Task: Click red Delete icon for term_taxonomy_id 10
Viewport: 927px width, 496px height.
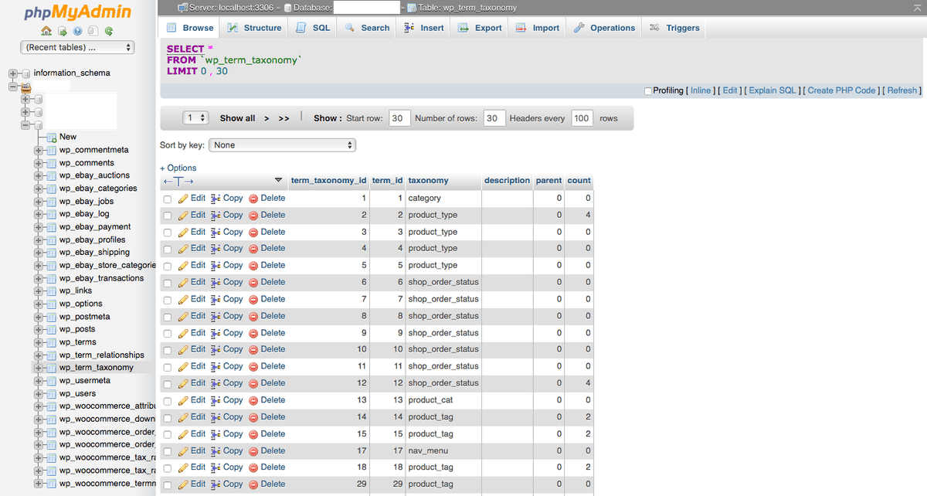Action: [x=253, y=350]
